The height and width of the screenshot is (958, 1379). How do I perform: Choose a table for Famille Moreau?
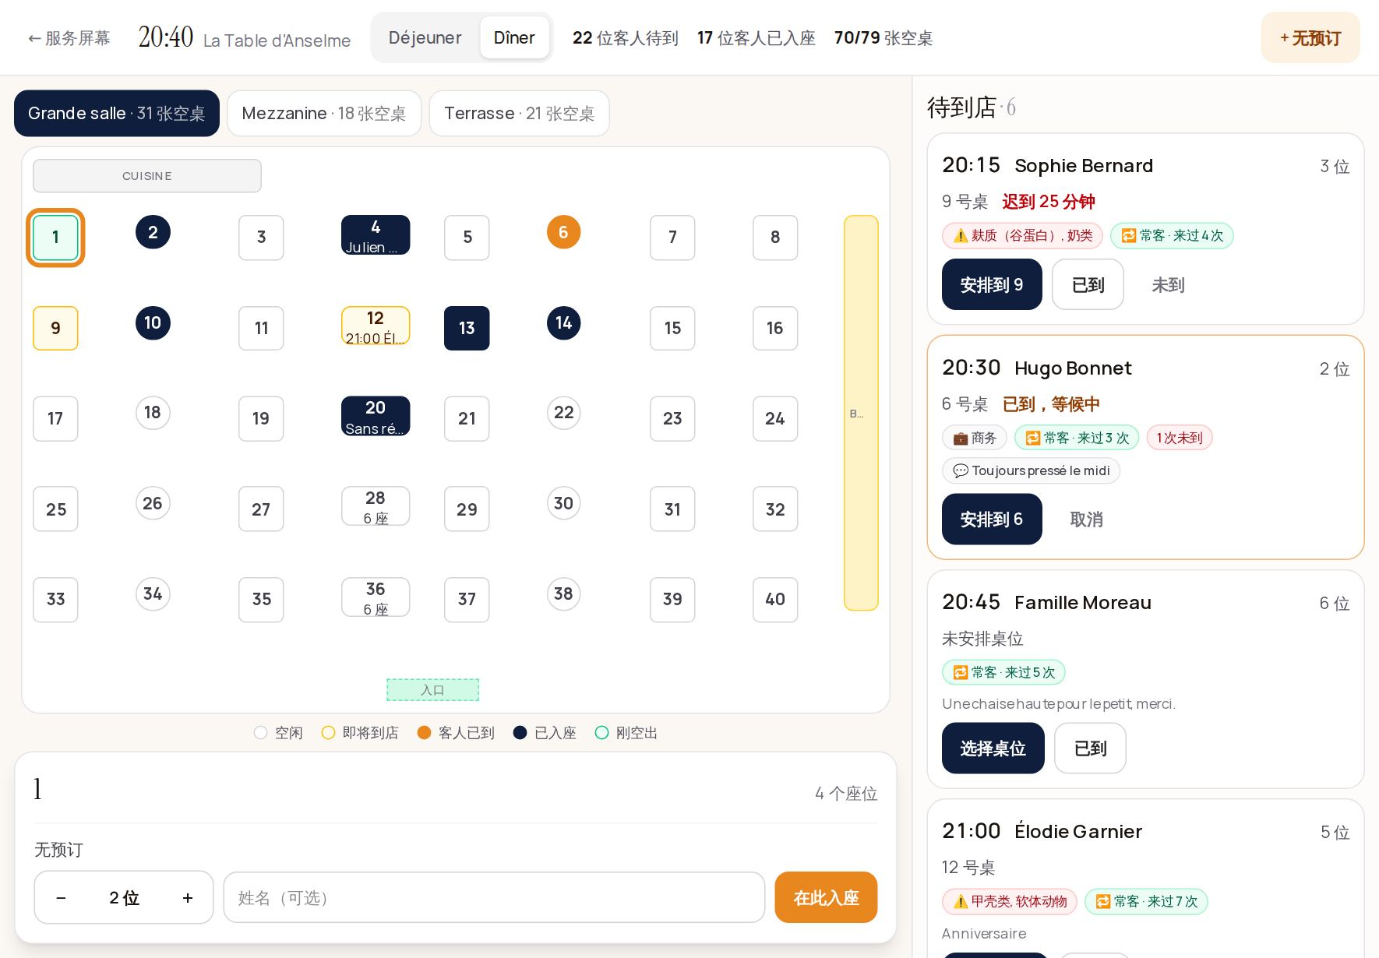pyautogui.click(x=993, y=748)
